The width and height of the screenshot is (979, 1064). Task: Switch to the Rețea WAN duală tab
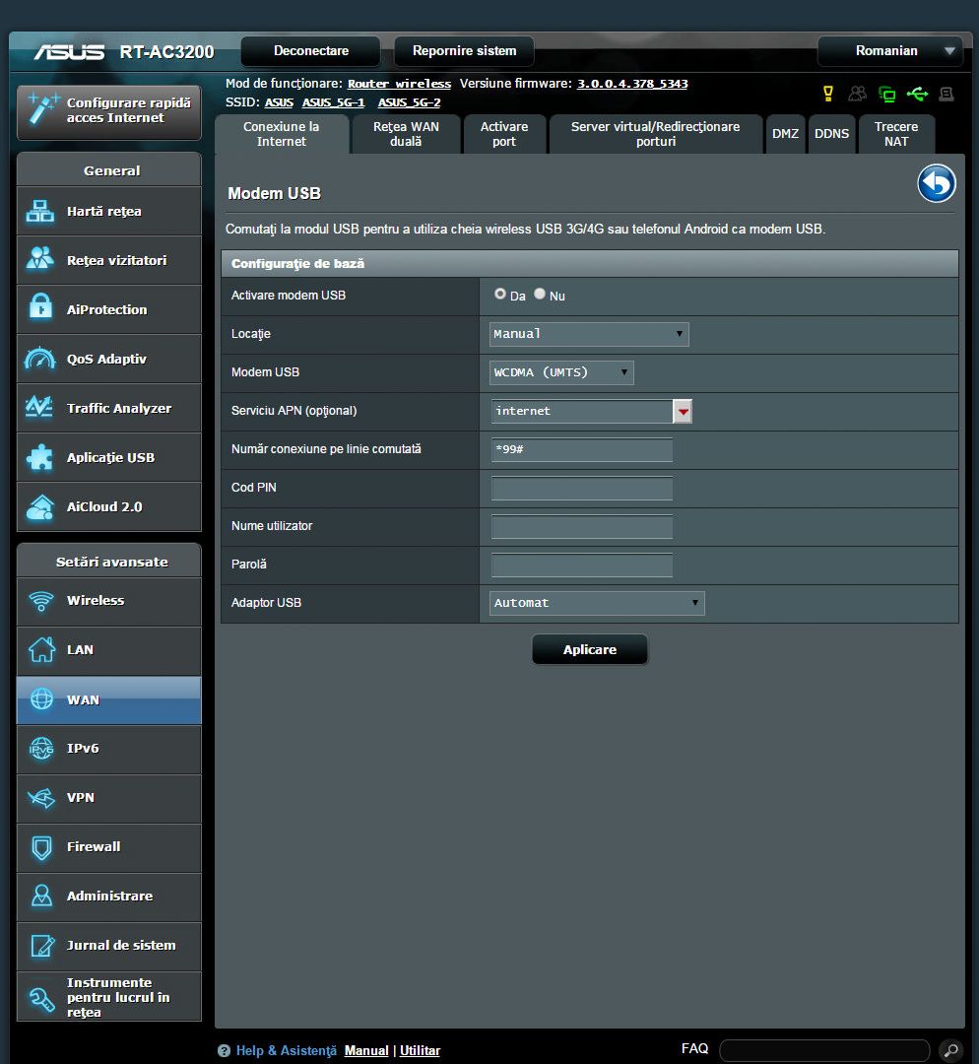406,134
